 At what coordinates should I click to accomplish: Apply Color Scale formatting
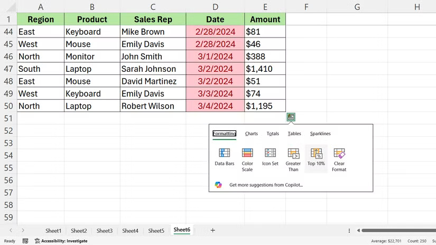[x=247, y=154]
